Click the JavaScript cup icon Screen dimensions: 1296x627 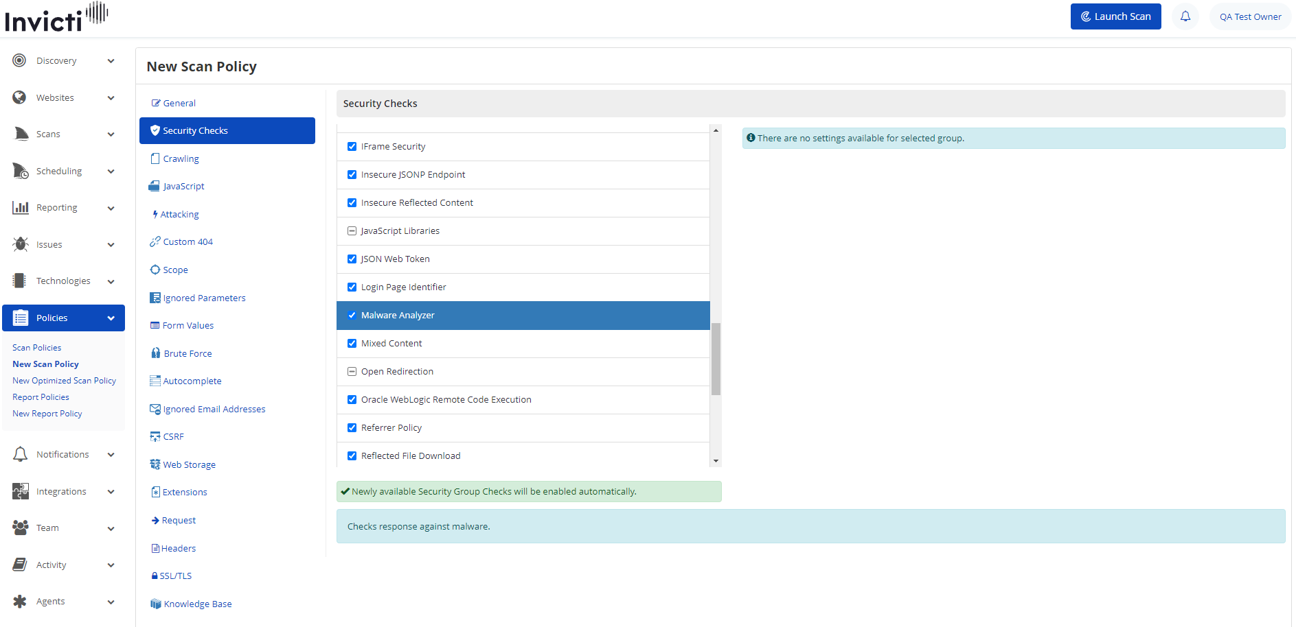point(155,186)
